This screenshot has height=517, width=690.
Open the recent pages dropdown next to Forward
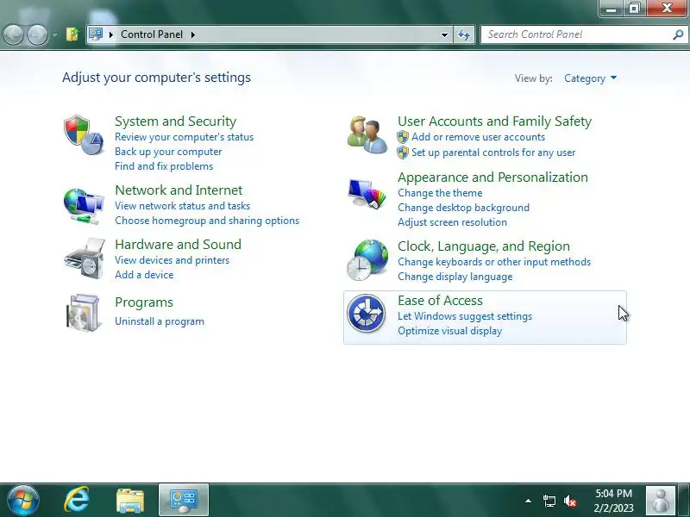point(54,34)
